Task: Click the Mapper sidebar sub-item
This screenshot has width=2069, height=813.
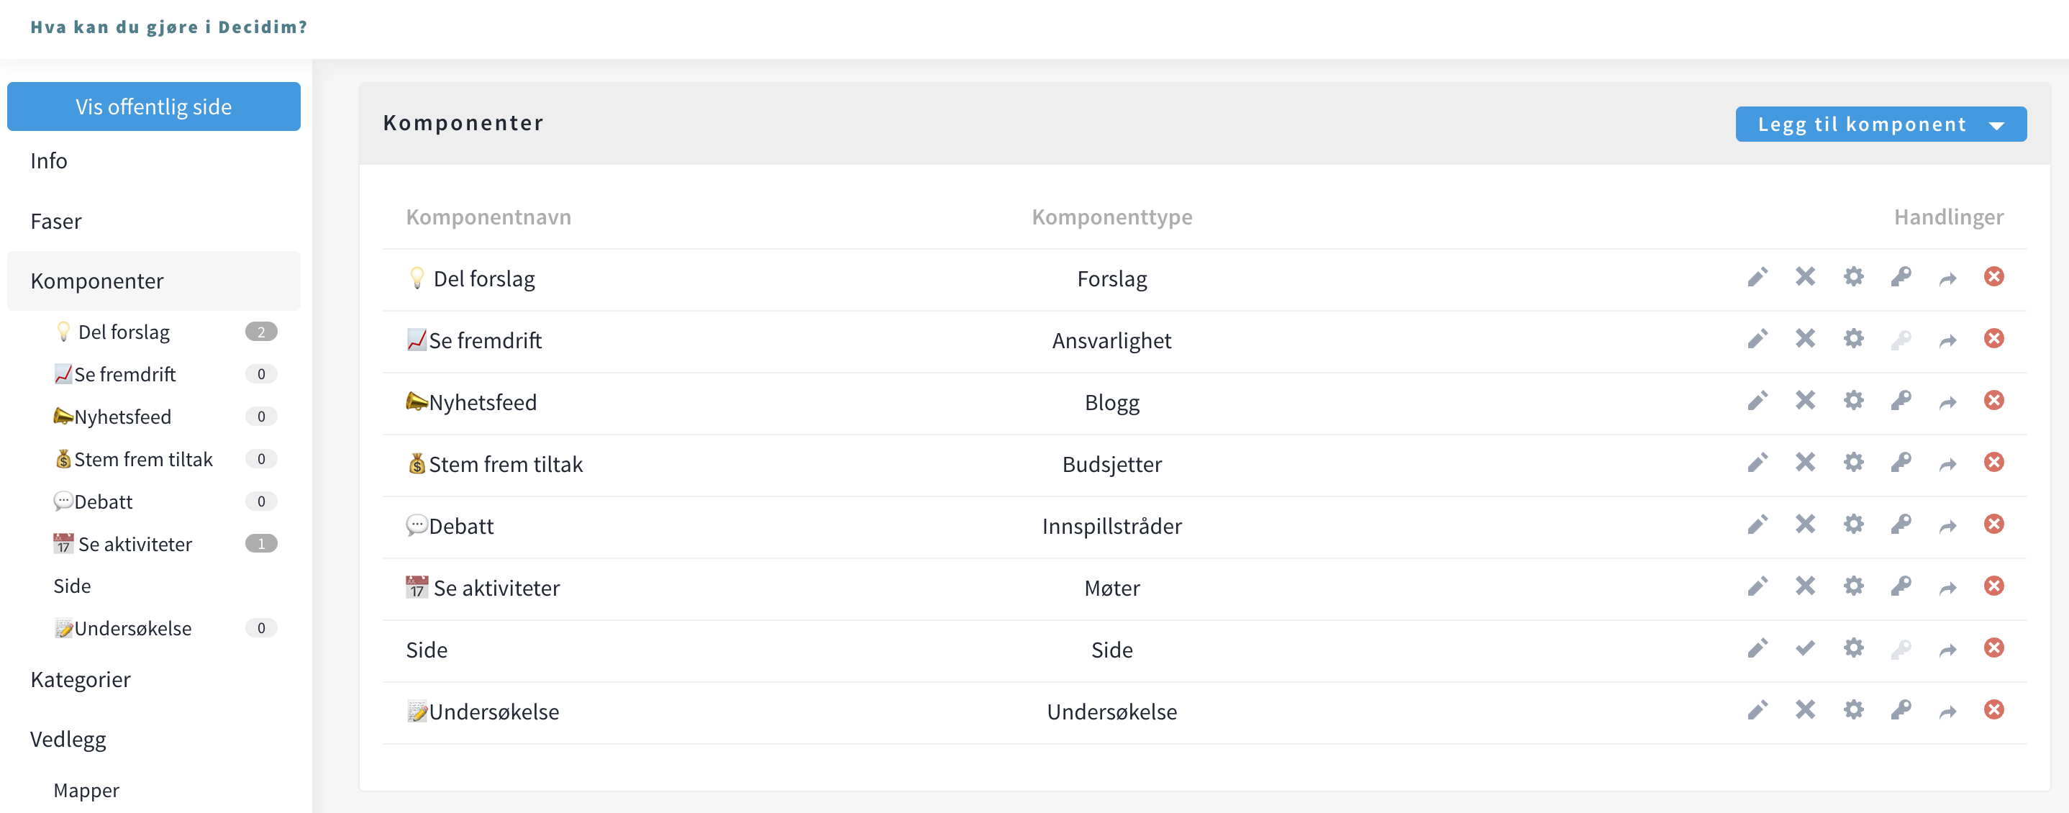Action: (86, 791)
